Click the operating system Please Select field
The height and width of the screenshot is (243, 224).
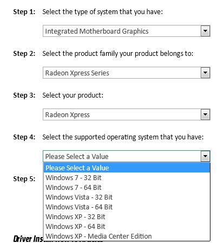pyautogui.click(x=127, y=156)
